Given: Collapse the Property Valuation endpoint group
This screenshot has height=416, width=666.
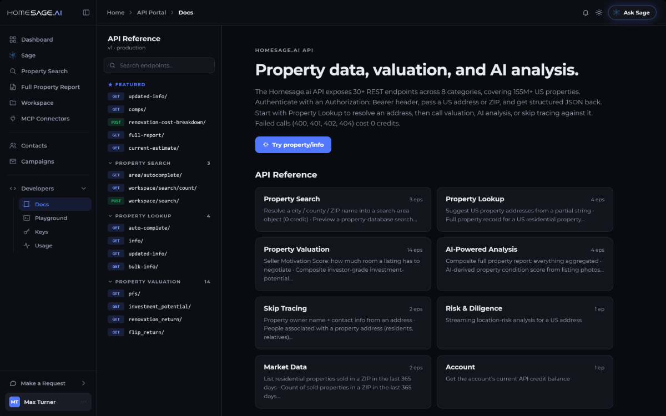Looking at the screenshot, I should coord(159,282).
